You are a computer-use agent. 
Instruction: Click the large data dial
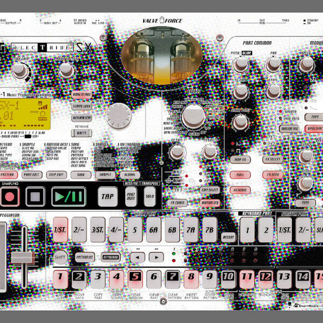click(119, 116)
